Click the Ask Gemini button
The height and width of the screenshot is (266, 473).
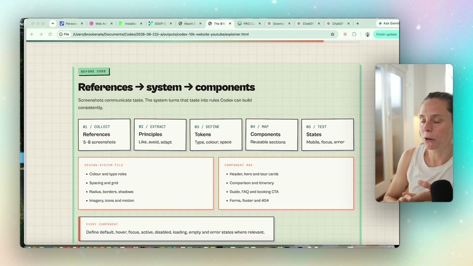388,23
